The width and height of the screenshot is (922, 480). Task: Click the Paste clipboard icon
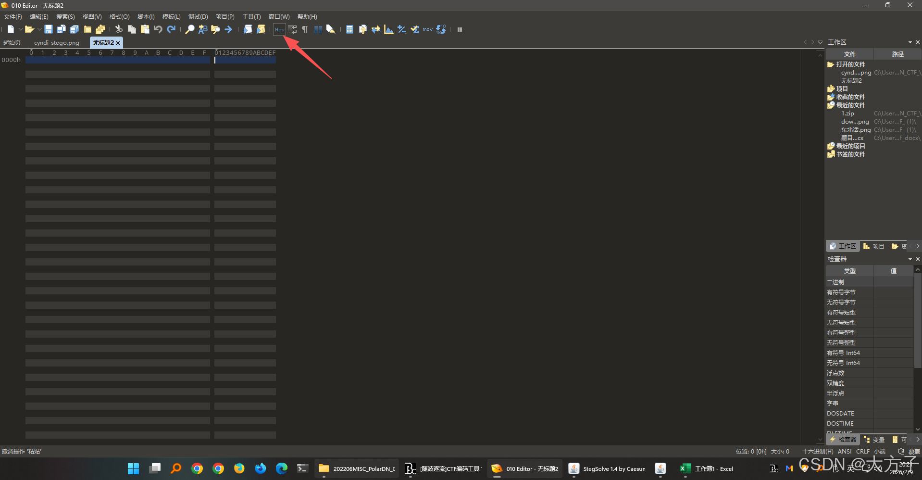click(145, 29)
